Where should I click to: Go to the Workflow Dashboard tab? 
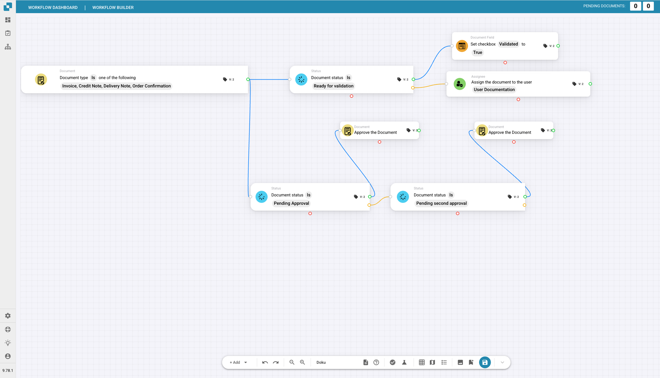click(x=53, y=7)
